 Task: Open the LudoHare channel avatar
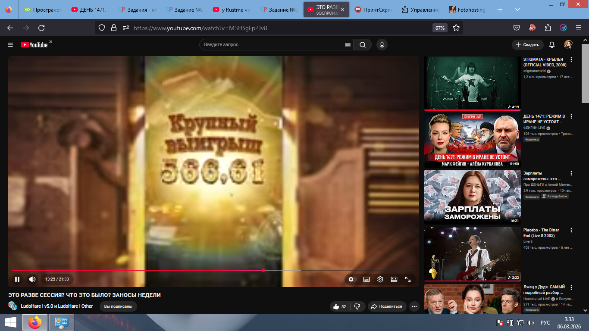13,306
